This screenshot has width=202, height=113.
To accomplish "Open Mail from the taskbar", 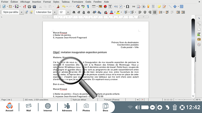I will pyautogui.click(x=29, y=107).
